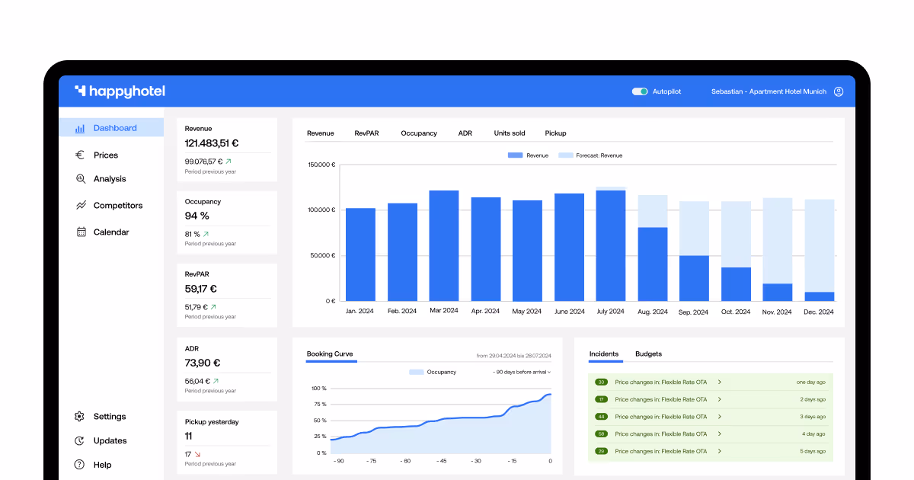Open the Dashboard bar-chart icon

(x=80, y=129)
